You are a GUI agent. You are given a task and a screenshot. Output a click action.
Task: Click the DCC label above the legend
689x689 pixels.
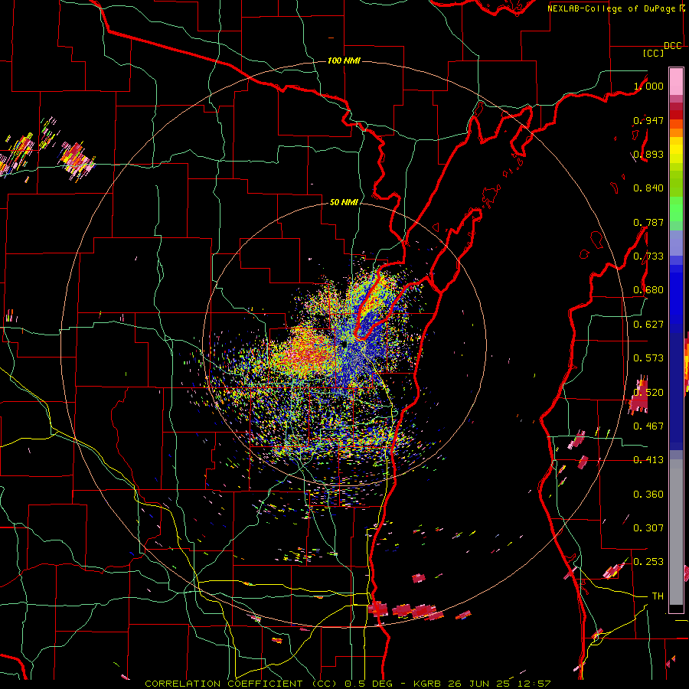[673, 46]
